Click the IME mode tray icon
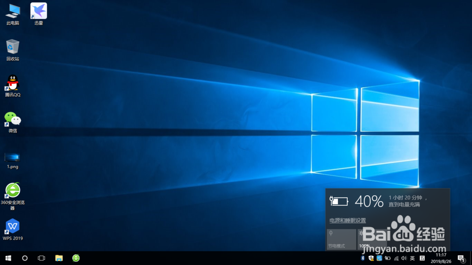Image resolution: width=472 pixels, height=265 pixels. point(422,258)
